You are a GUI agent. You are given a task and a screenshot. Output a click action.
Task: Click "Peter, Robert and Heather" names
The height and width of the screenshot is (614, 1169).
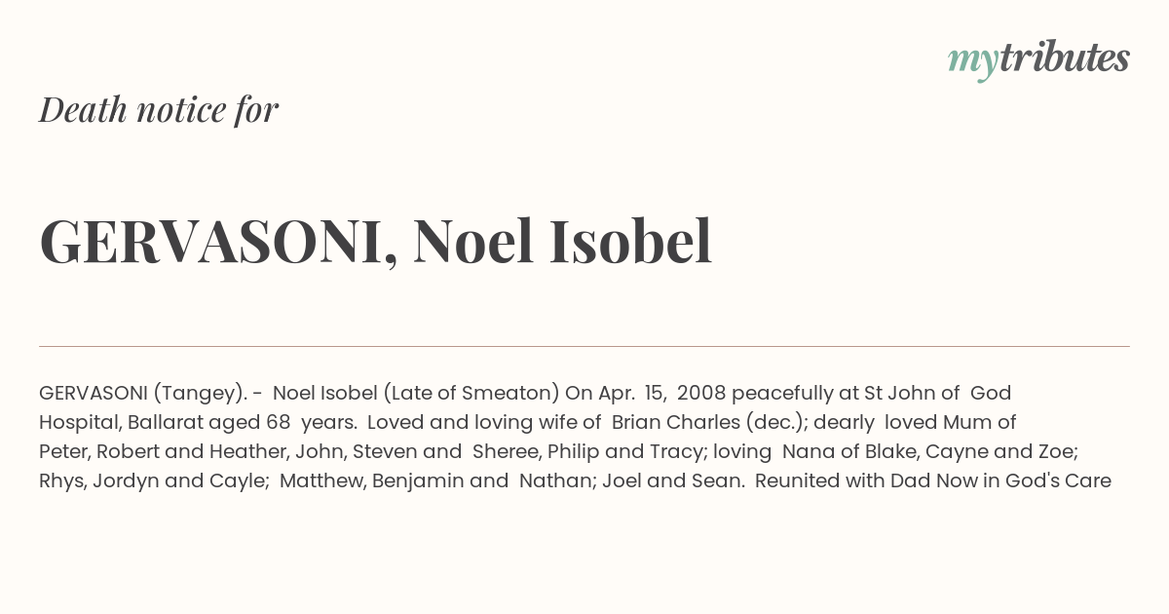(162, 451)
